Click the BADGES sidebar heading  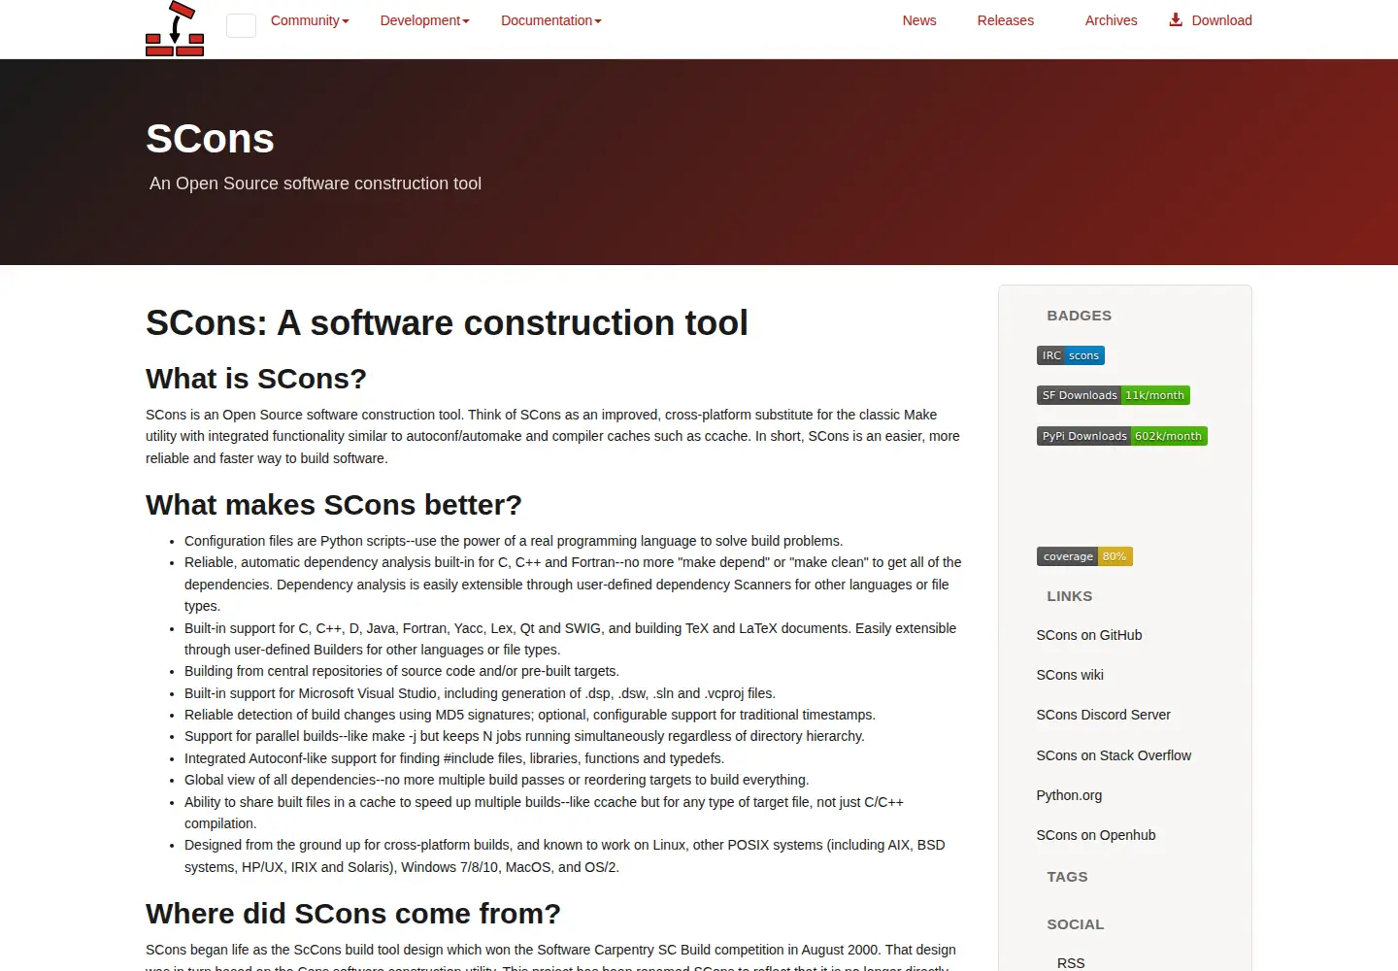click(x=1080, y=316)
